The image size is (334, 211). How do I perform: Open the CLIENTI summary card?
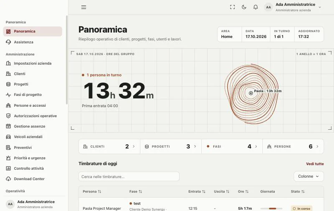109,146
